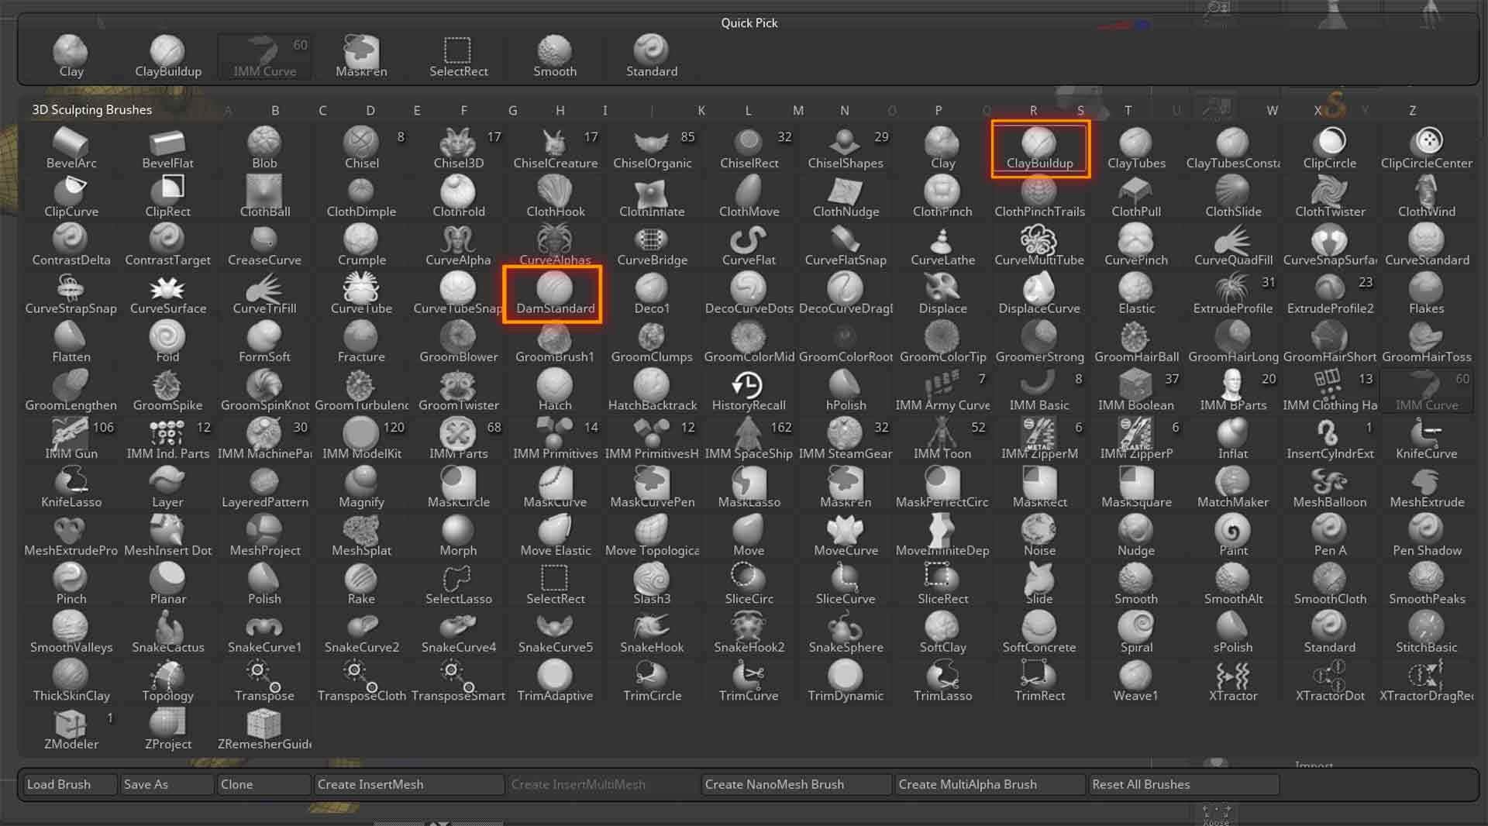Filter brushes by letter C

[x=322, y=111]
